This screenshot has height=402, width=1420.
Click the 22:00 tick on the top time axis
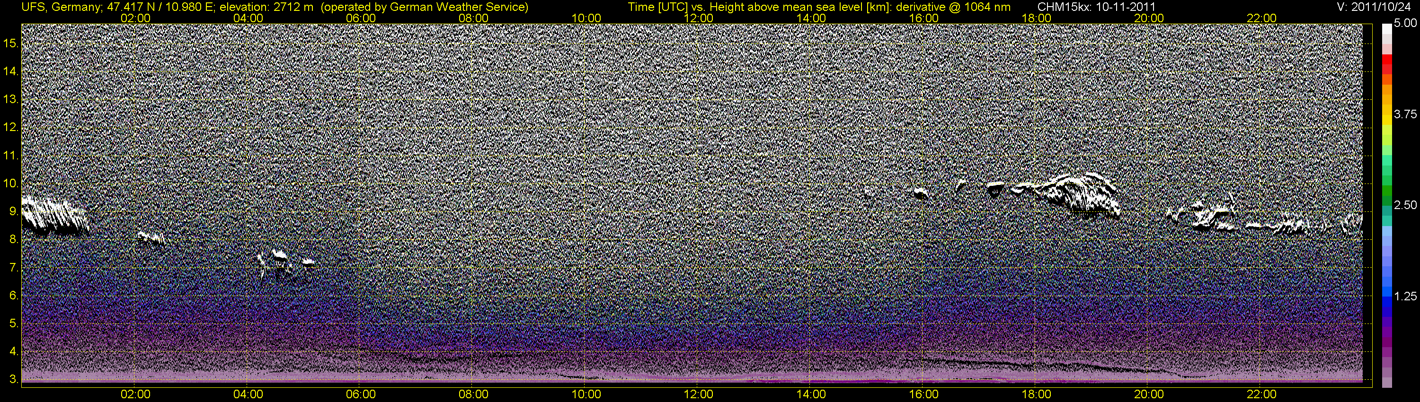coord(1261,18)
